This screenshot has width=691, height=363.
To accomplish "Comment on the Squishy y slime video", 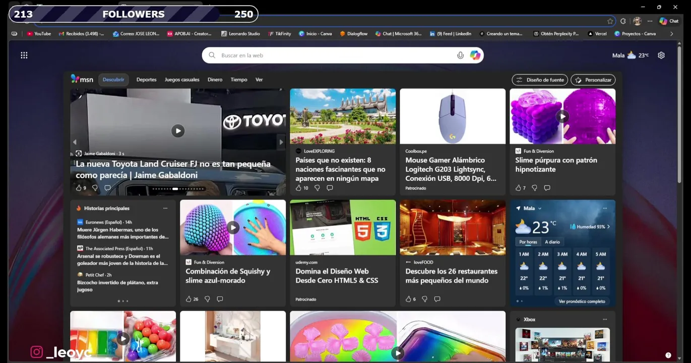I will (x=220, y=299).
